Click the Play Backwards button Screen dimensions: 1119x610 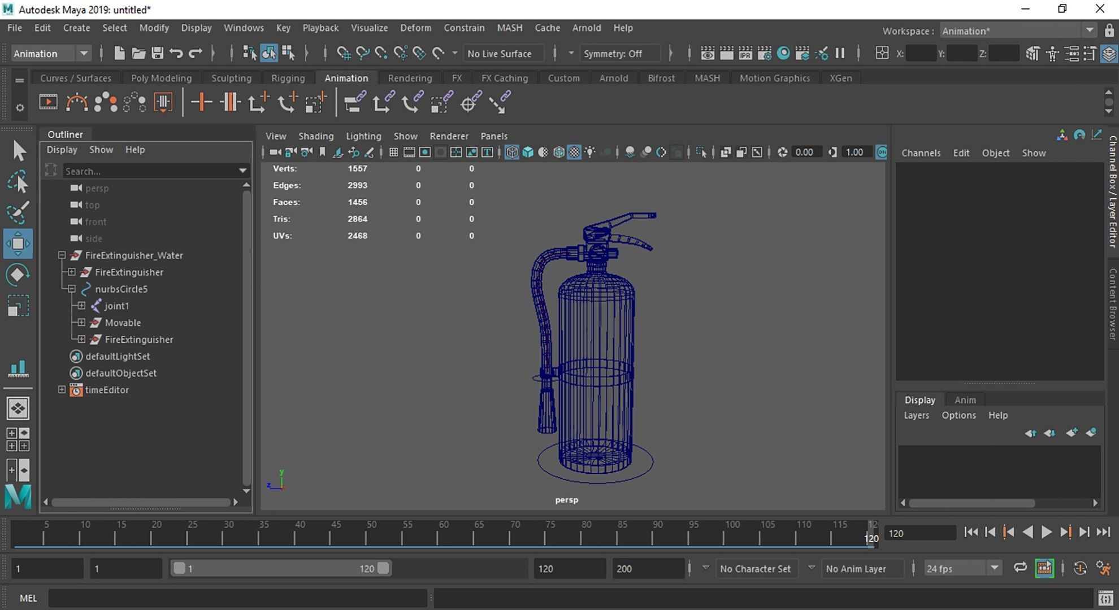[1027, 532]
